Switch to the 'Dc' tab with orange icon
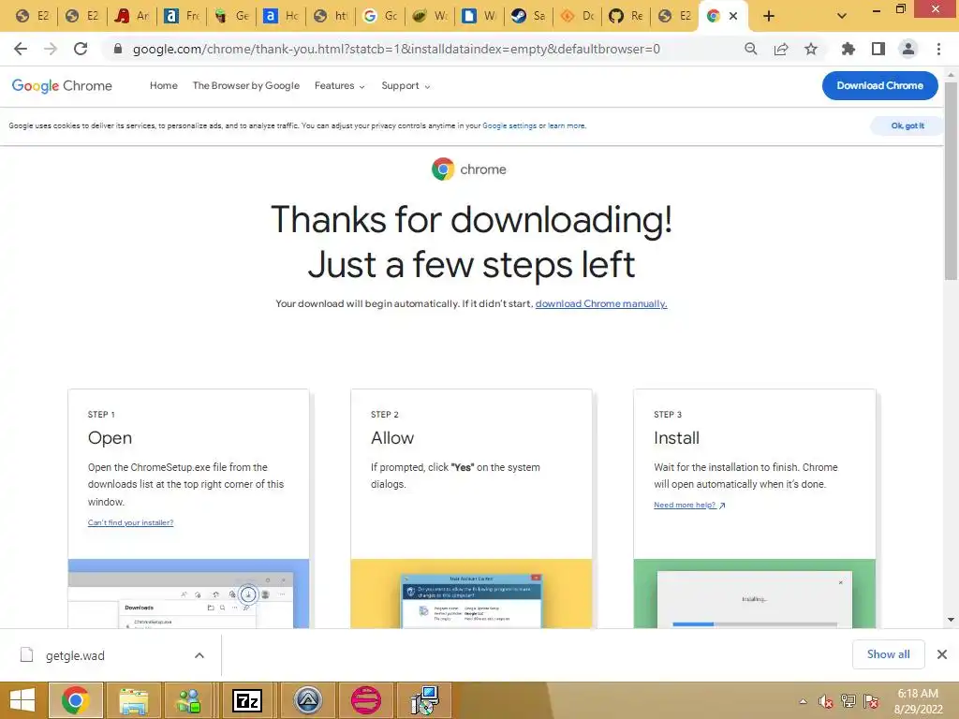This screenshot has width=959, height=719. (x=577, y=16)
